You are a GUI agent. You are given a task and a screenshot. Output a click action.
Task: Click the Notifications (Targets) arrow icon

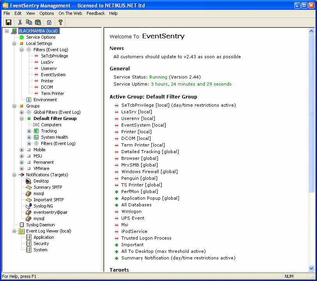coord(21,175)
